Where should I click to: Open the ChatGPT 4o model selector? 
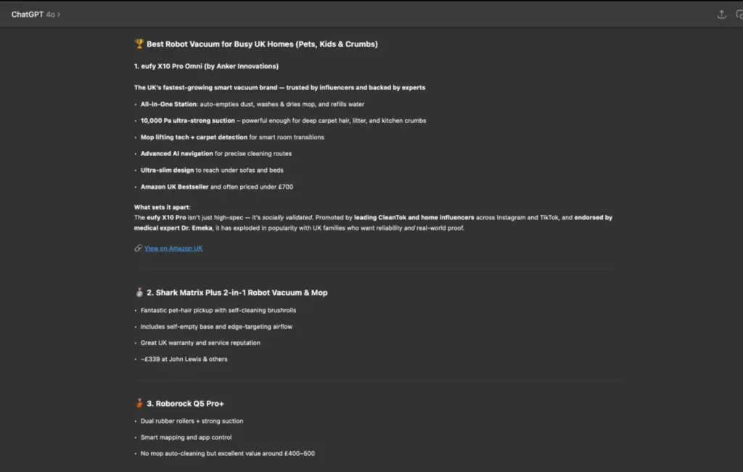click(x=36, y=15)
